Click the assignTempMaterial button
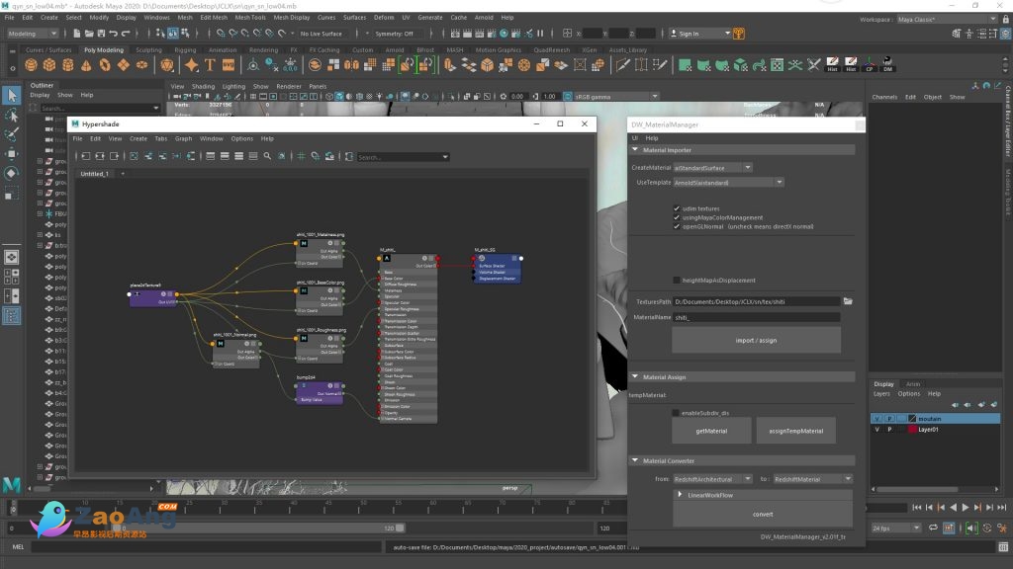Viewport: 1013px width, 569px height. click(x=796, y=431)
